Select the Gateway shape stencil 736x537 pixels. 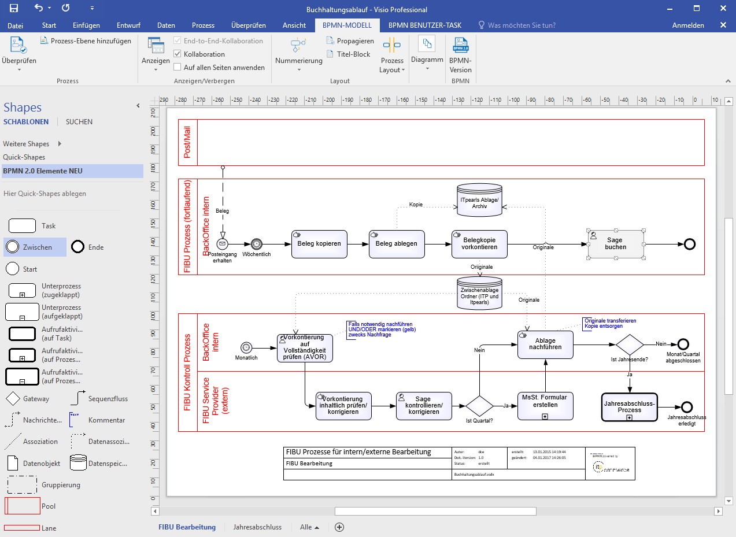13,398
